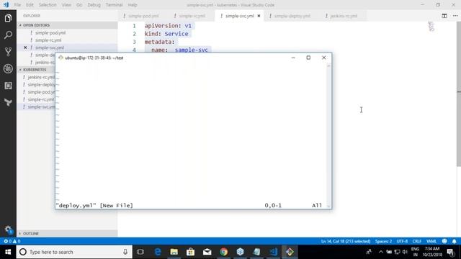This screenshot has width=461, height=259.
Task: Select YAML language mode in status bar
Action: pyautogui.click(x=431, y=241)
